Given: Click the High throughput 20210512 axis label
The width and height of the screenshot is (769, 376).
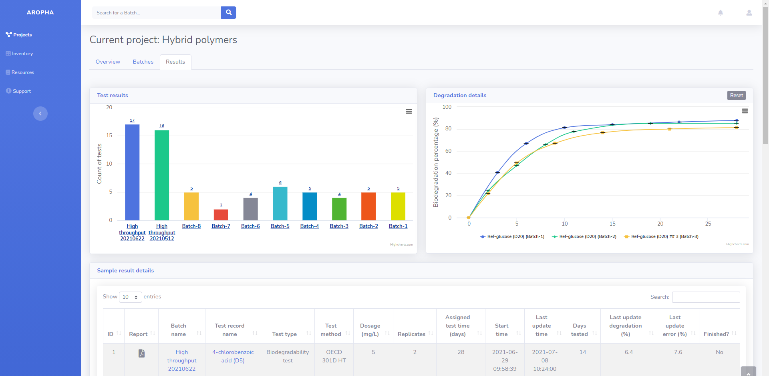Looking at the screenshot, I should click(162, 232).
